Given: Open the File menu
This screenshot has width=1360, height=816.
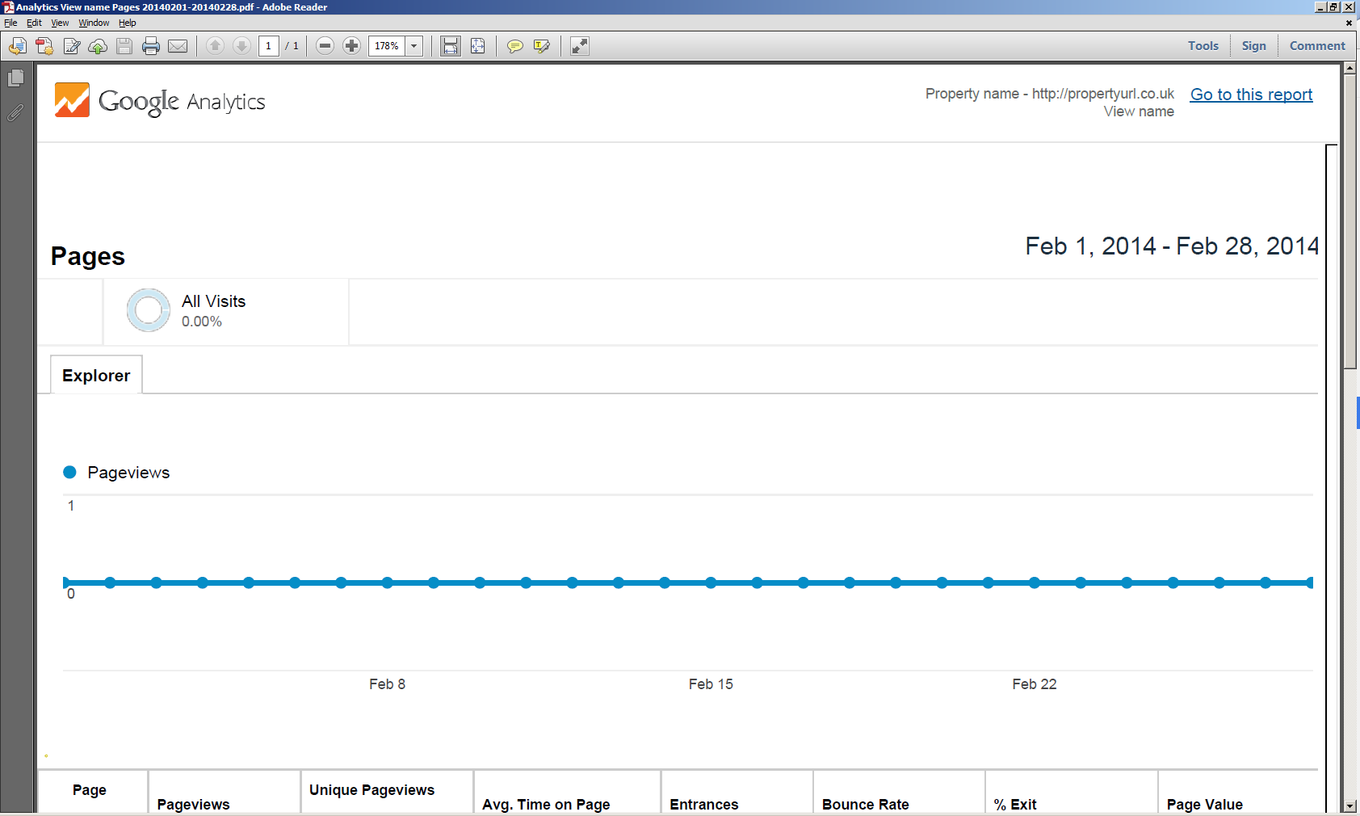Looking at the screenshot, I should click(x=10, y=23).
